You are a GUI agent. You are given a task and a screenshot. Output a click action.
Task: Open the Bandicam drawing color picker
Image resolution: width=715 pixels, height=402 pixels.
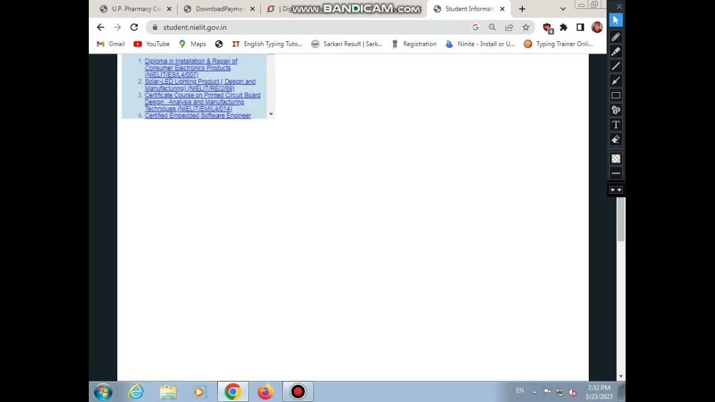[616, 159]
